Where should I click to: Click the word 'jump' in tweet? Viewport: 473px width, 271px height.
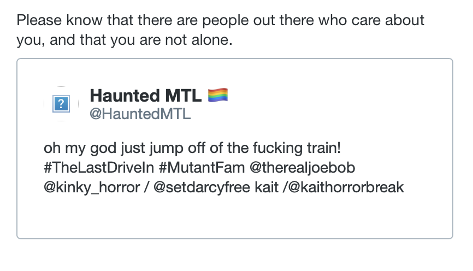click(x=167, y=148)
